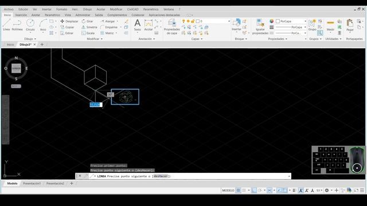Click the dynamic length input box
This screenshot has height=206, width=367.
(x=96, y=105)
